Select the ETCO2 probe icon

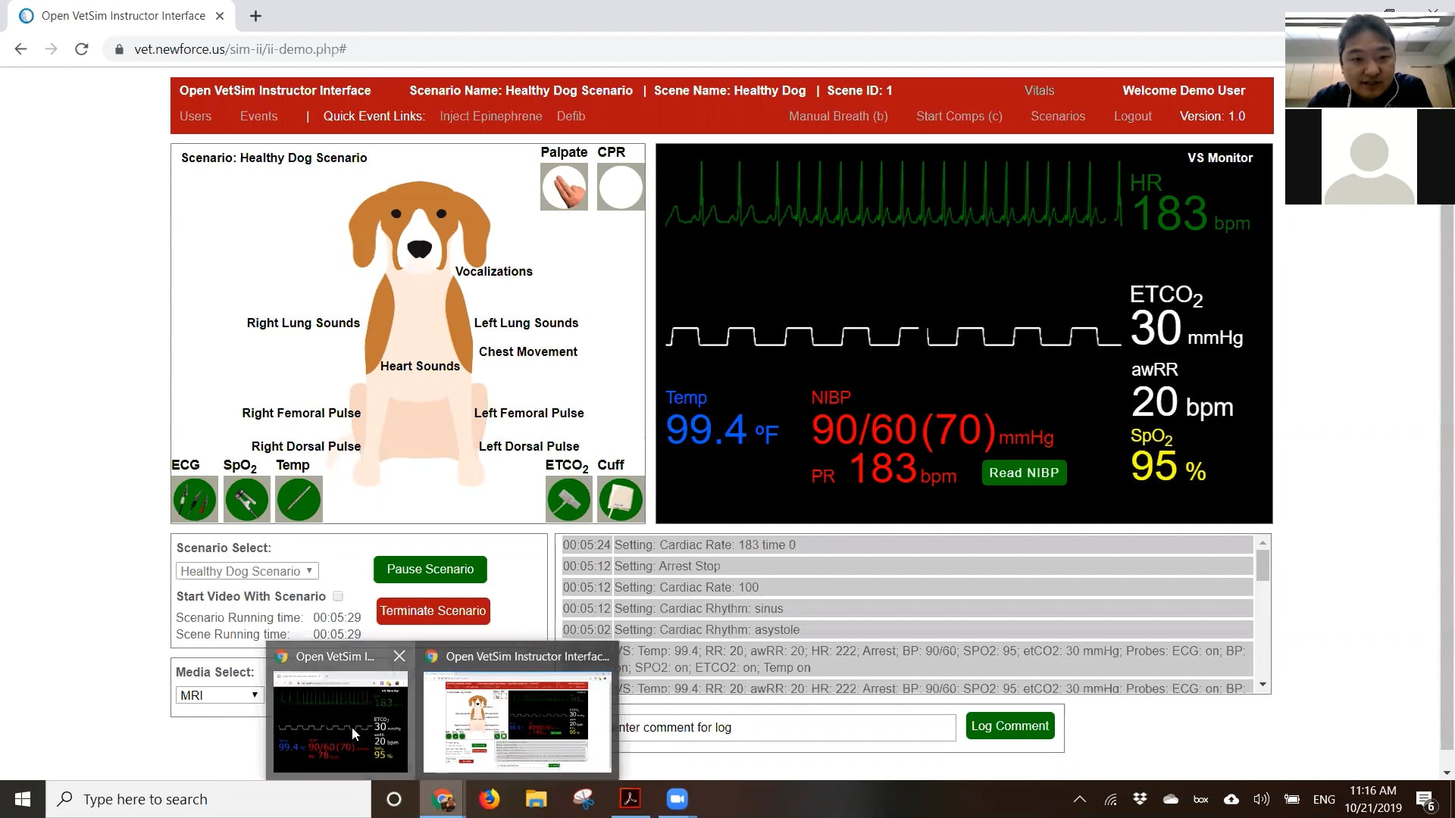[568, 499]
